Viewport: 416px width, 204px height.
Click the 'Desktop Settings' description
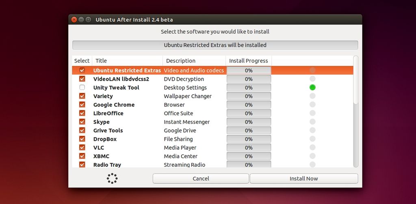point(185,88)
